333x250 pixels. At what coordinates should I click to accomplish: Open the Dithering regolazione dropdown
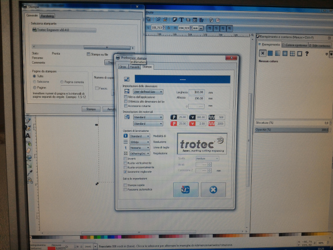pos(140,153)
